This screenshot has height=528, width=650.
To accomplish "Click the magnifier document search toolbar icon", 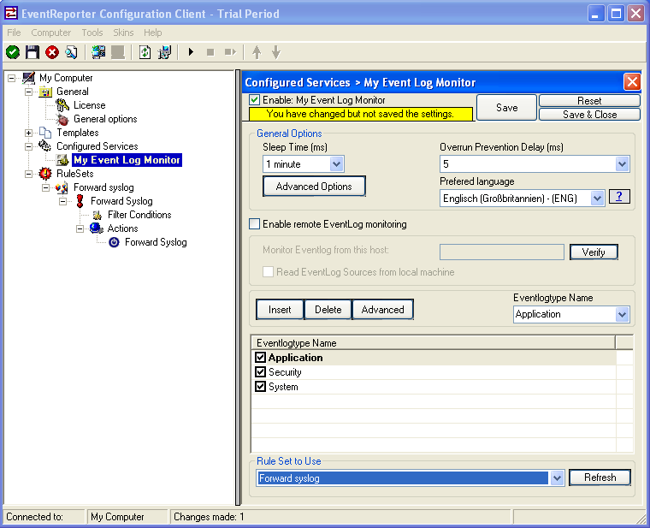I will pos(71,52).
